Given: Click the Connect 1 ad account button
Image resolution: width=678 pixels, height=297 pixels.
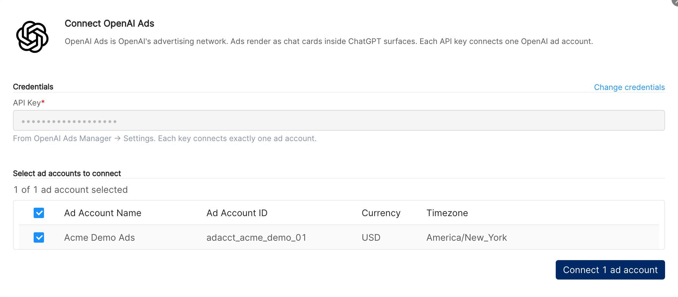Looking at the screenshot, I should 610,270.
